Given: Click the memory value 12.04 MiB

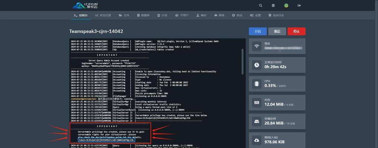Looking at the screenshot, I should [274, 104].
